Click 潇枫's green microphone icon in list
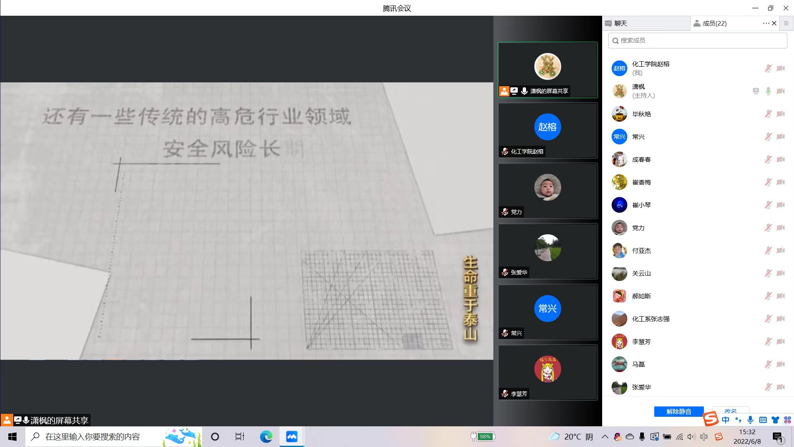The height and width of the screenshot is (447, 794). [768, 91]
